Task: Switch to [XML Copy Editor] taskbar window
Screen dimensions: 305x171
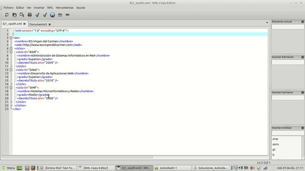Action: (95, 168)
